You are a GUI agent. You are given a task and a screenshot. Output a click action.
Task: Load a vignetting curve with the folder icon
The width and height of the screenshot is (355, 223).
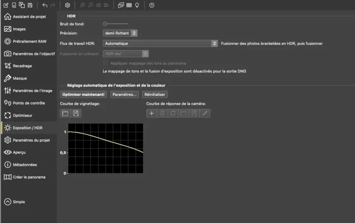click(x=65, y=113)
